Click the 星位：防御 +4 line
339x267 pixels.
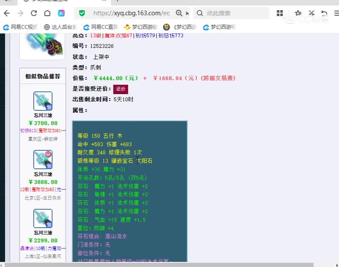pos(96,228)
